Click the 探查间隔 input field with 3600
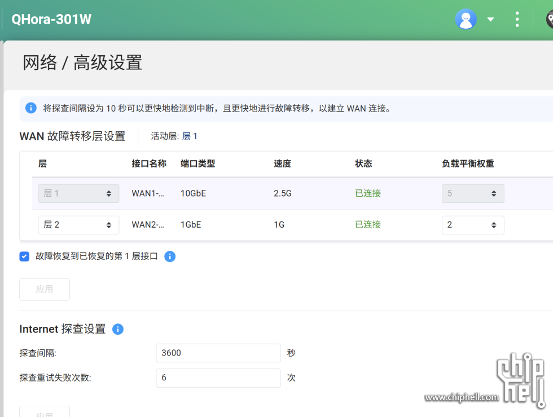 click(x=218, y=353)
